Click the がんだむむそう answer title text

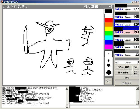point(15,6)
